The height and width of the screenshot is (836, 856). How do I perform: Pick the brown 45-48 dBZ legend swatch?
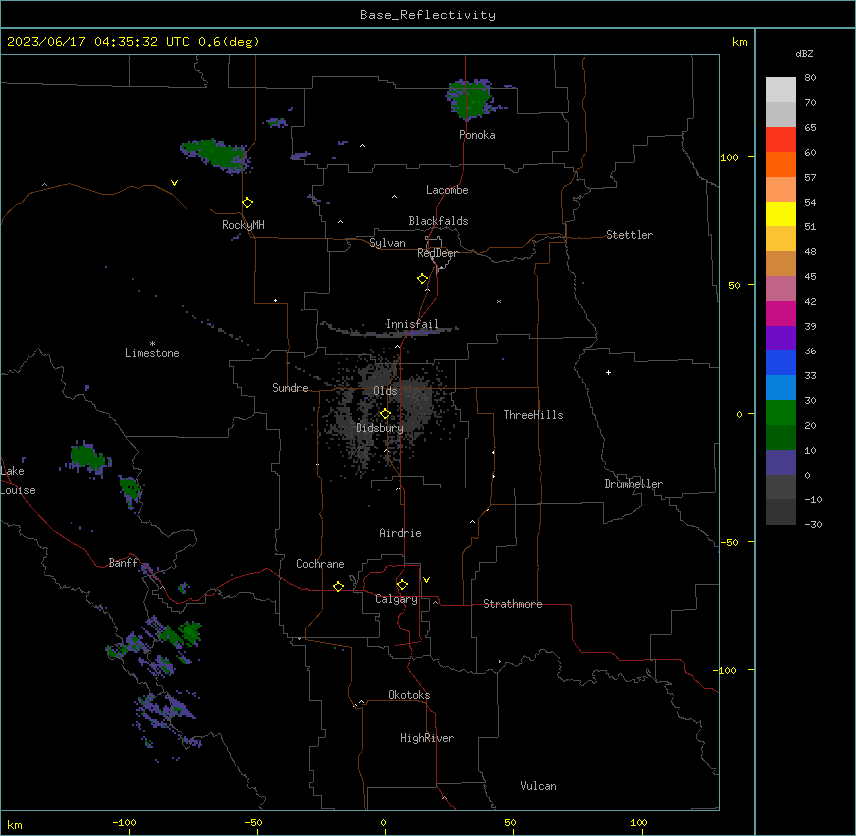pos(781,263)
